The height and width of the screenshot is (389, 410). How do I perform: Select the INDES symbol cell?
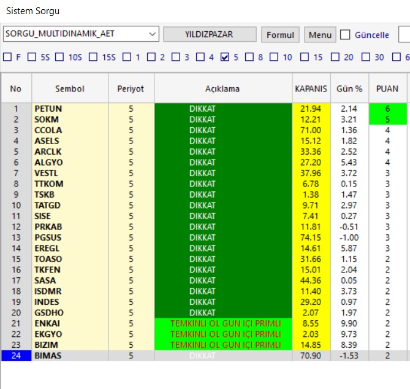point(70,302)
